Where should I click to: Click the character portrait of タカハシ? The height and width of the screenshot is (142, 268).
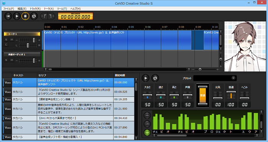(x=245, y=46)
